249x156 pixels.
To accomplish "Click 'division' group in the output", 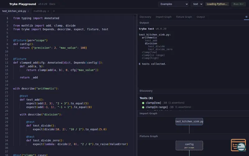I will coord(151,43).
